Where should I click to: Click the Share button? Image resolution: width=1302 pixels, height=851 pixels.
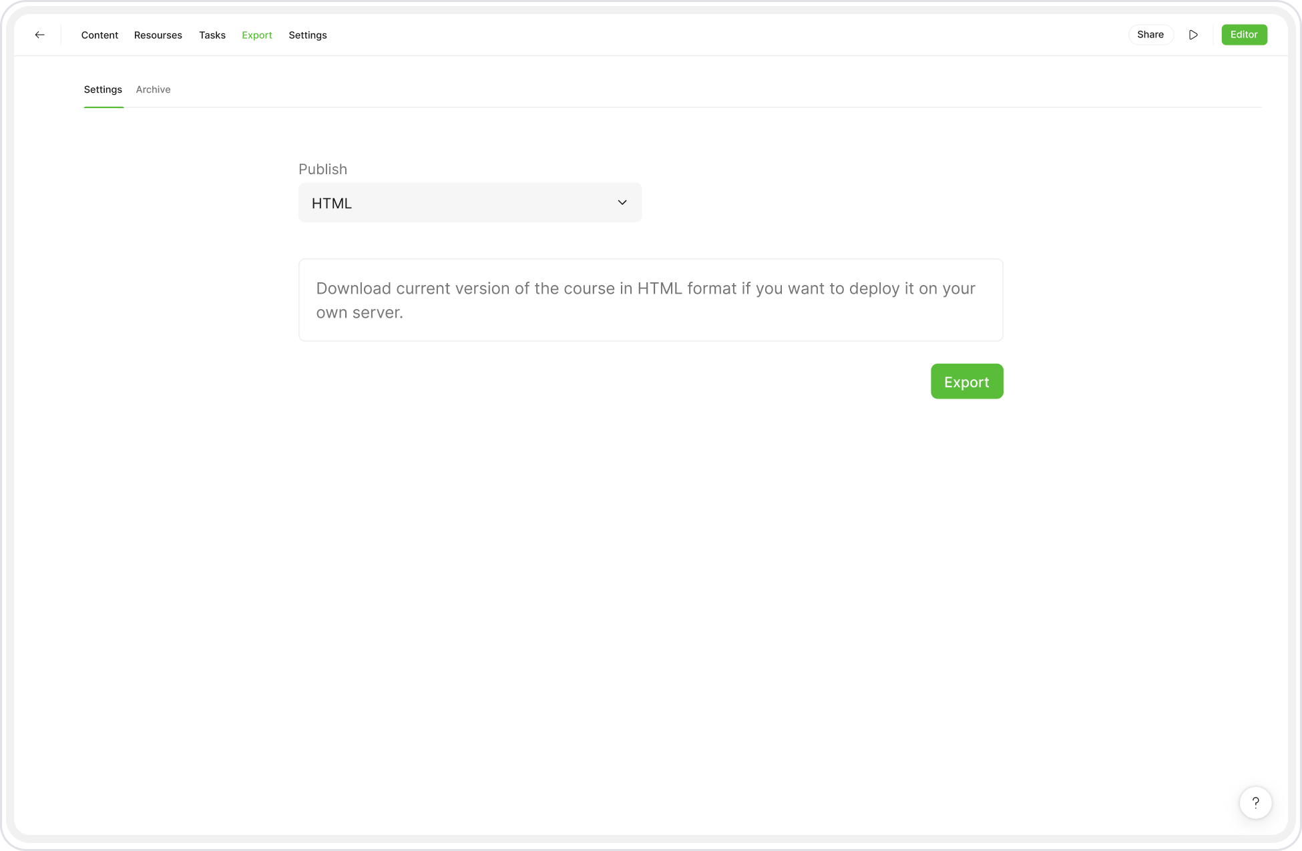1150,35
